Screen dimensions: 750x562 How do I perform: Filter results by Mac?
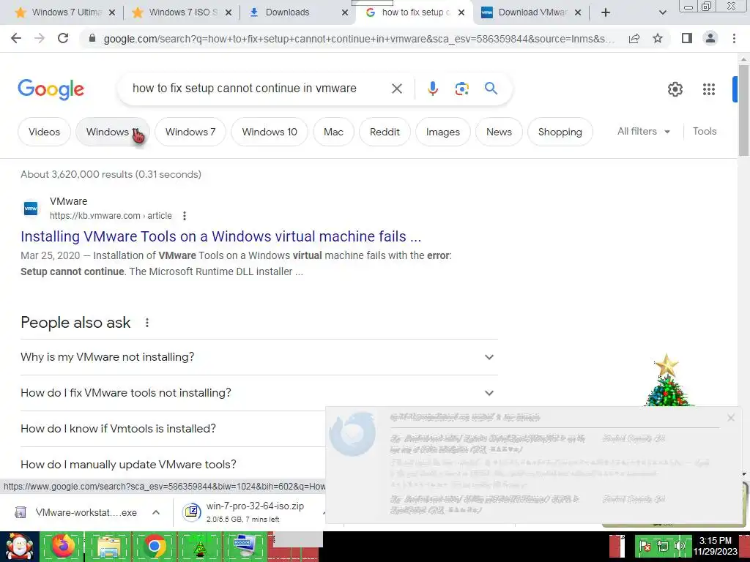(333, 132)
